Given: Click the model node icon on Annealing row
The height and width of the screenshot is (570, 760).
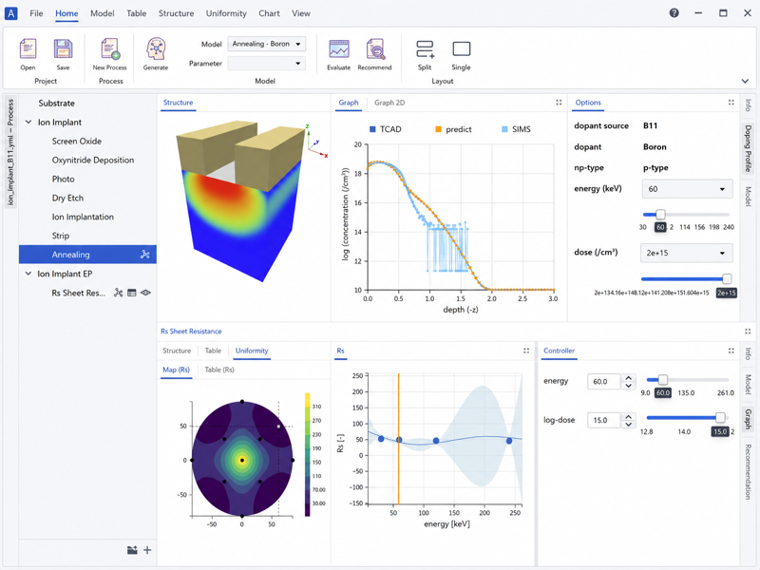Looking at the screenshot, I should coord(145,255).
